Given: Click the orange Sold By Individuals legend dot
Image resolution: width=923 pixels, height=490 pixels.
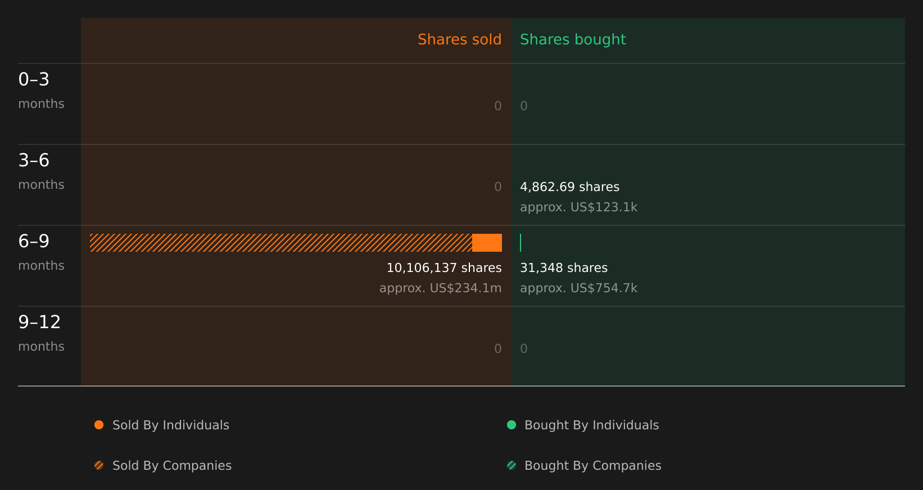Looking at the screenshot, I should [99, 425].
